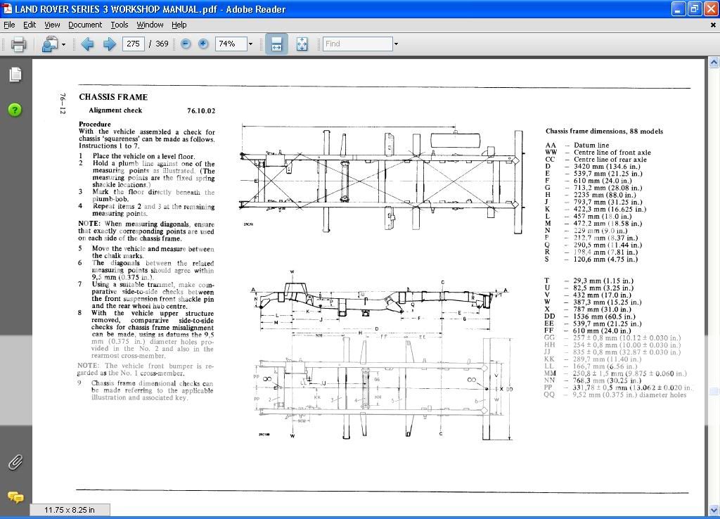Click 'Centre line of front axle' entry
Screen dimensions: 720x519
coord(612,153)
